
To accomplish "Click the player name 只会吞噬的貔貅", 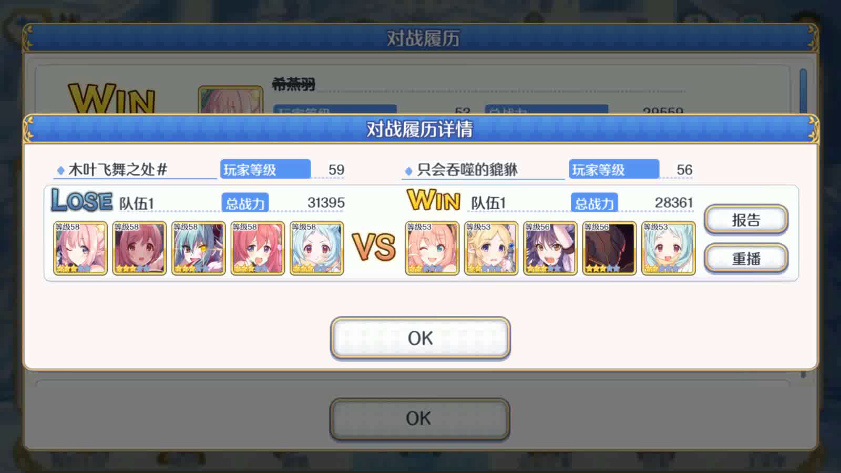I will 467,170.
